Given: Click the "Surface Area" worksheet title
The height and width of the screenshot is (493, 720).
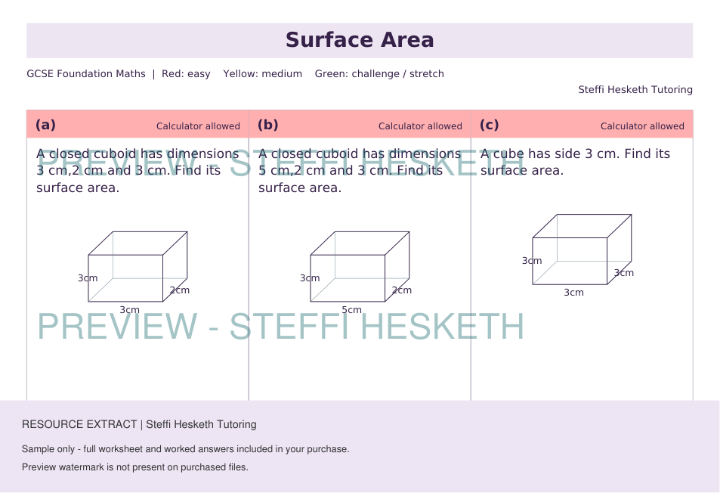Looking at the screenshot, I should point(360,40).
